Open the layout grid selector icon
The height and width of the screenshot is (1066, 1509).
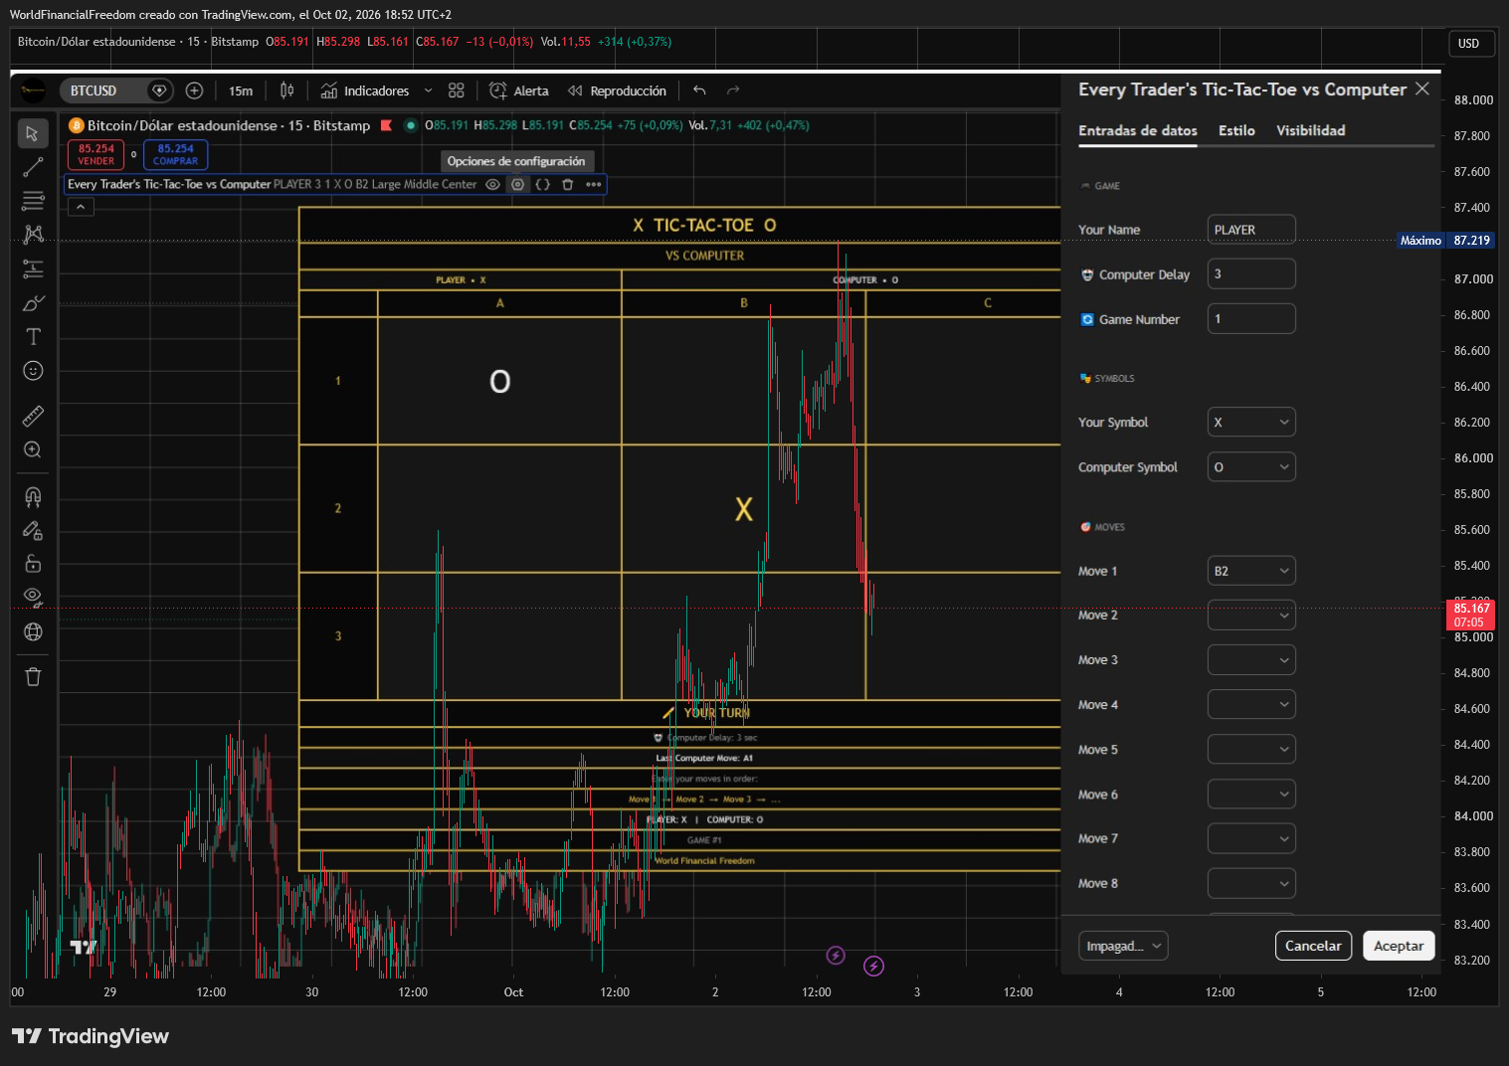(457, 90)
